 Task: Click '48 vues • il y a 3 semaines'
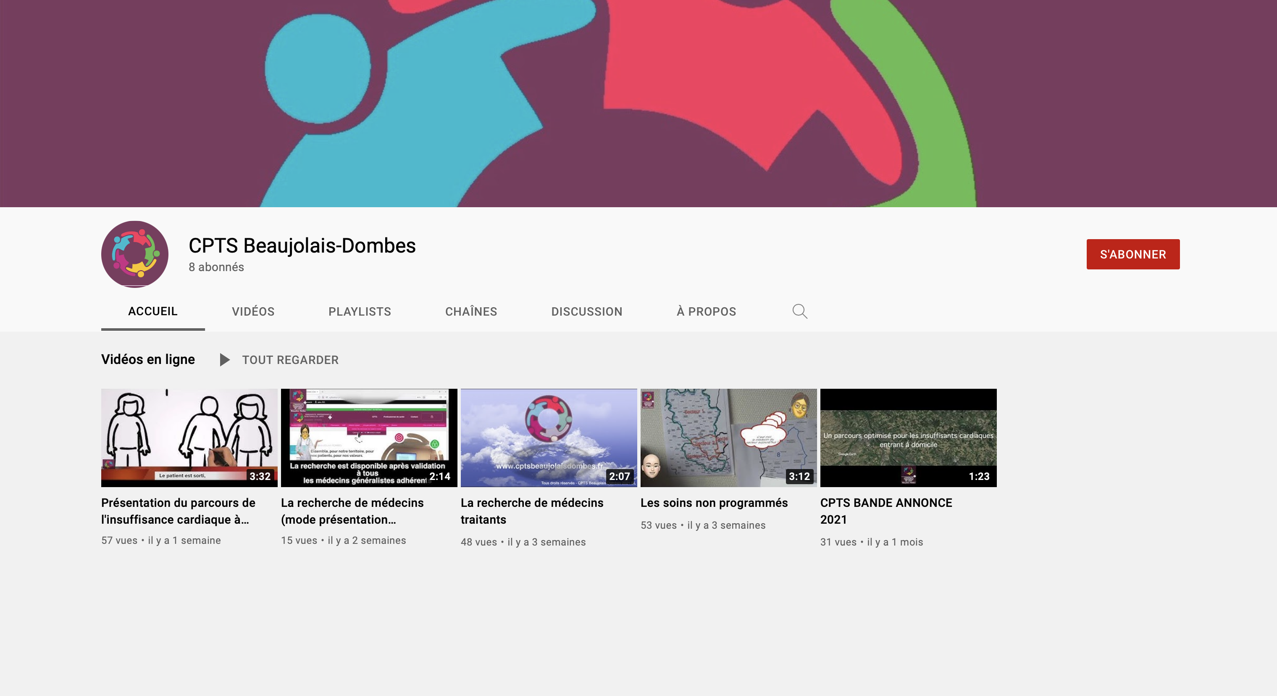point(523,542)
